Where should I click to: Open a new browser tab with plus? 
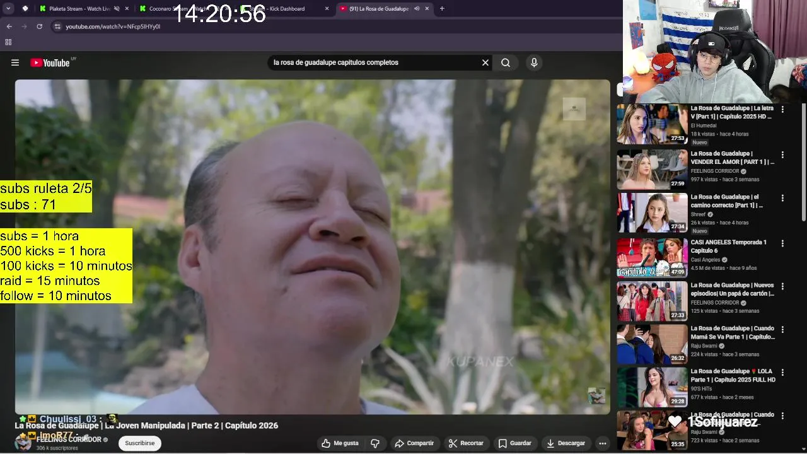pyautogui.click(x=442, y=9)
